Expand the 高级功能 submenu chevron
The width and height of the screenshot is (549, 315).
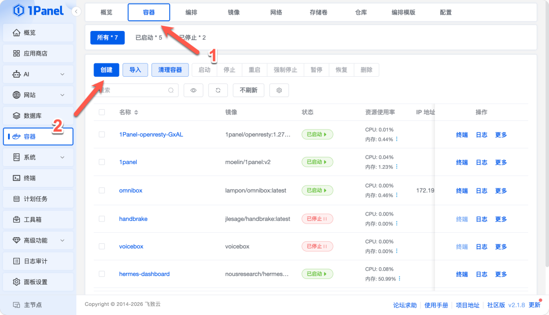point(63,240)
